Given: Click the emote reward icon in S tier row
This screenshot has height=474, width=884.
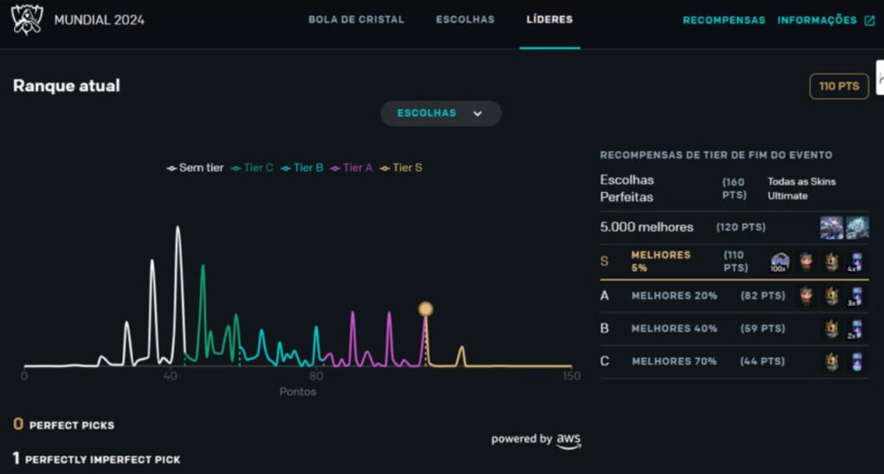Looking at the screenshot, I should pos(806,262).
